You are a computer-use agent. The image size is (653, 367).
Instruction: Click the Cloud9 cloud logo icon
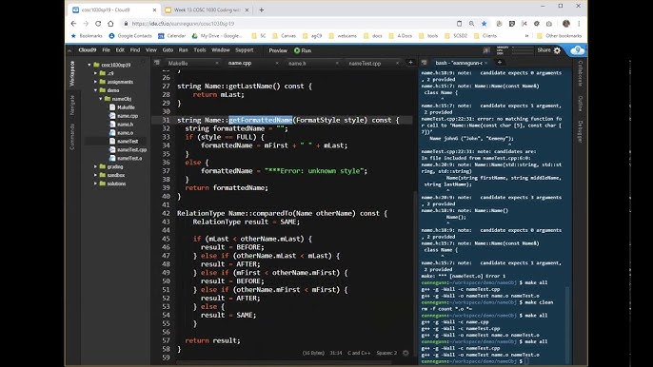tap(577, 50)
